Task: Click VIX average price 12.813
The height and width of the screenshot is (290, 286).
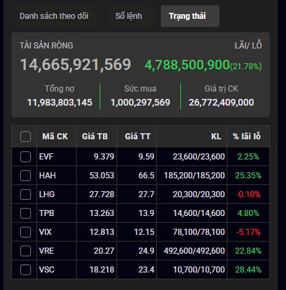Action: tap(102, 232)
